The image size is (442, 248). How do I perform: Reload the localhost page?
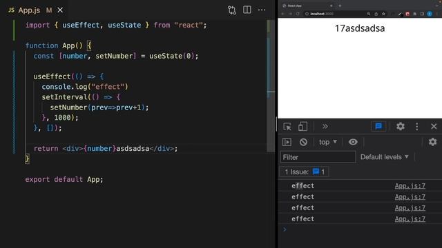tap(298, 14)
